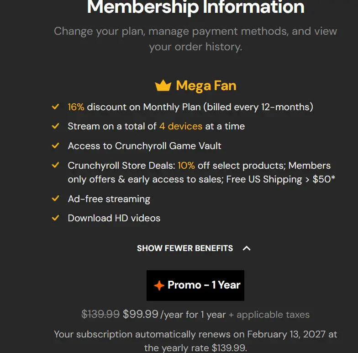
Task: Click the checkmark beside Crunchyroll Game Vault access
Action: (56, 145)
